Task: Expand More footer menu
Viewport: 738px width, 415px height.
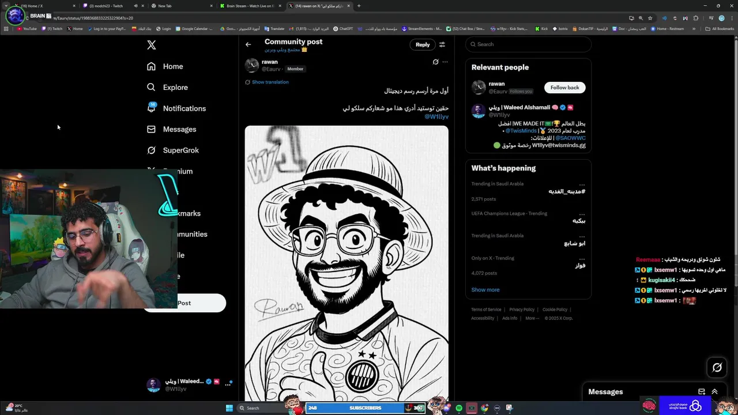Action: point(532,318)
